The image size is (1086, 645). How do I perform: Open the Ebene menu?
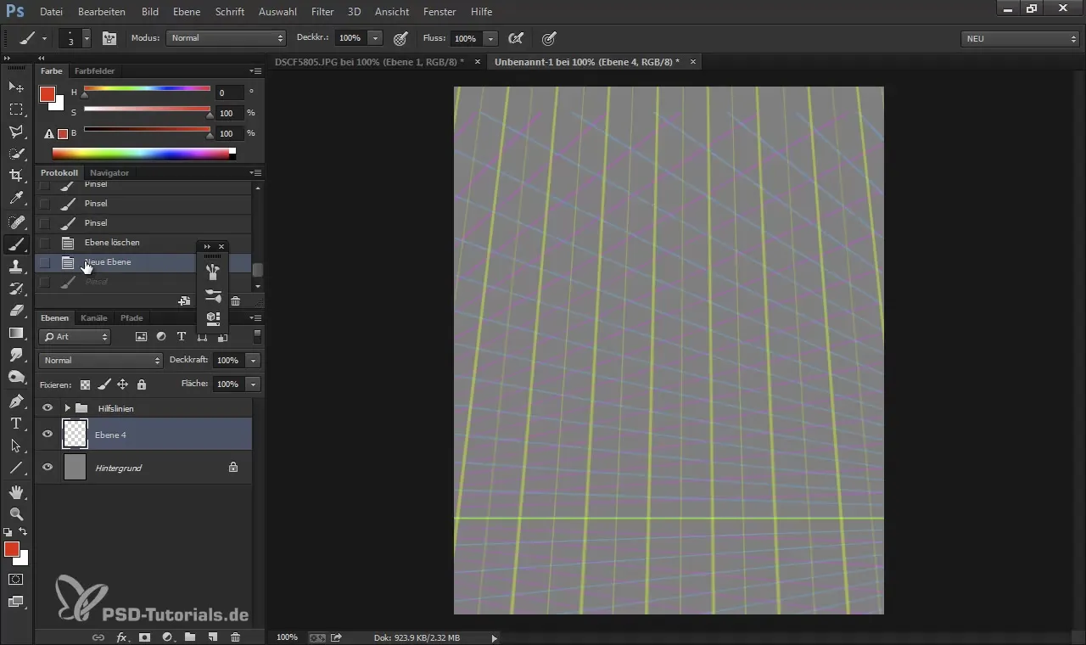tap(187, 12)
